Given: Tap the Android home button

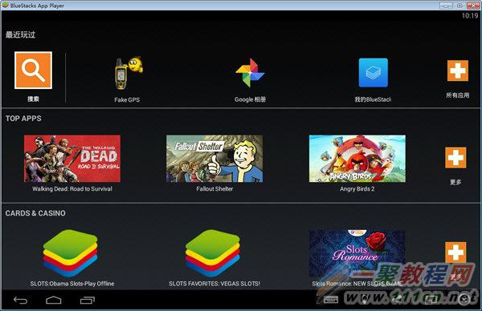Looking at the screenshot, I should [54, 300].
